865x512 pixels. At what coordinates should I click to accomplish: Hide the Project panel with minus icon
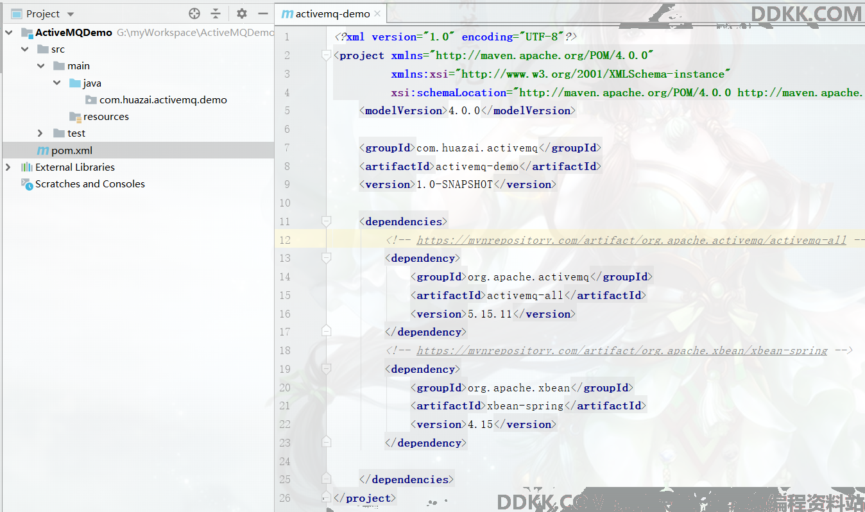(262, 13)
